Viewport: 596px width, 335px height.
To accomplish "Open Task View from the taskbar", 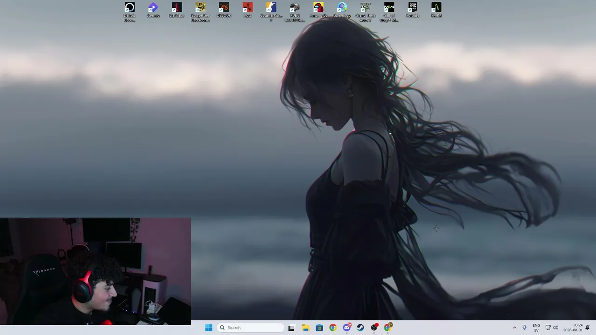I will [x=291, y=328].
